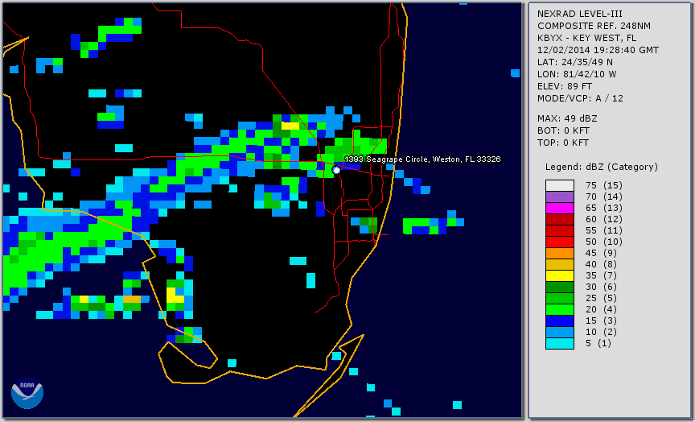Click the '75 (15)' legend label
This screenshot has height=422, width=695.
[604, 185]
